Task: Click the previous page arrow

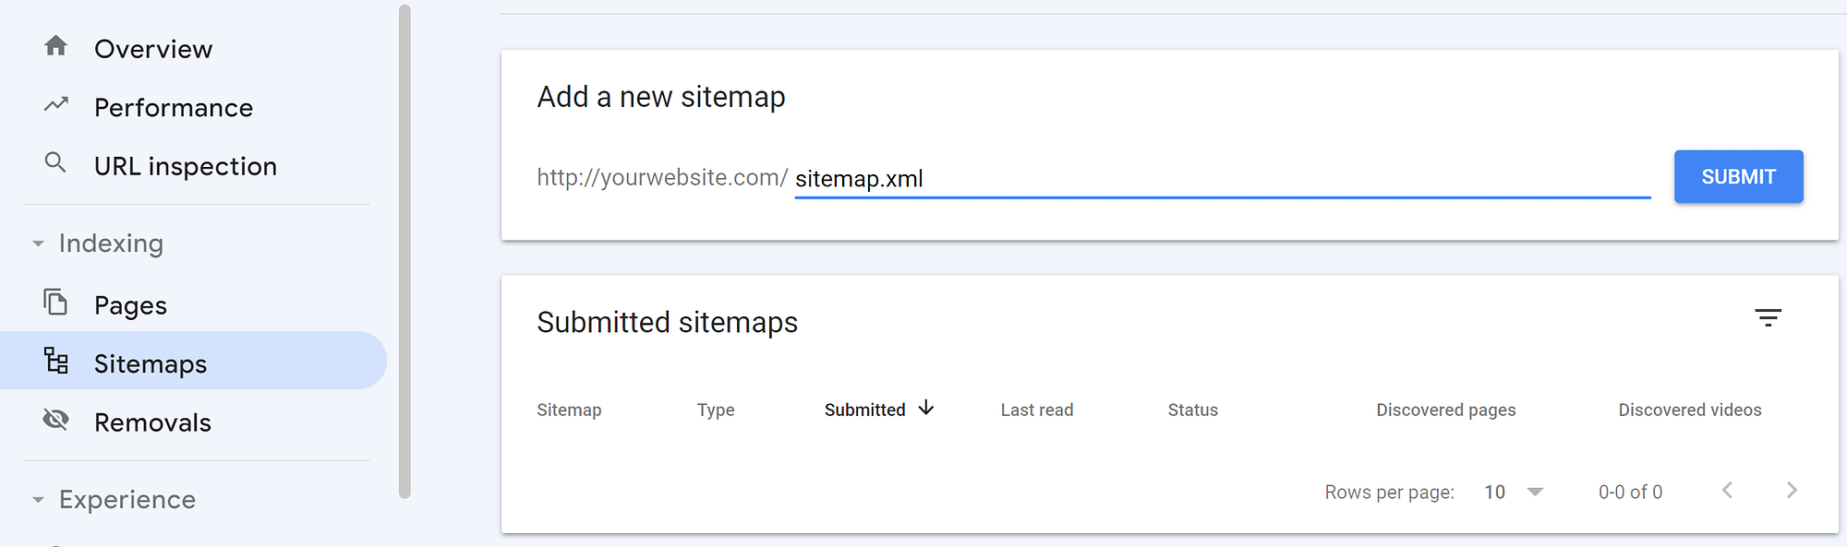Action: coord(1727,491)
